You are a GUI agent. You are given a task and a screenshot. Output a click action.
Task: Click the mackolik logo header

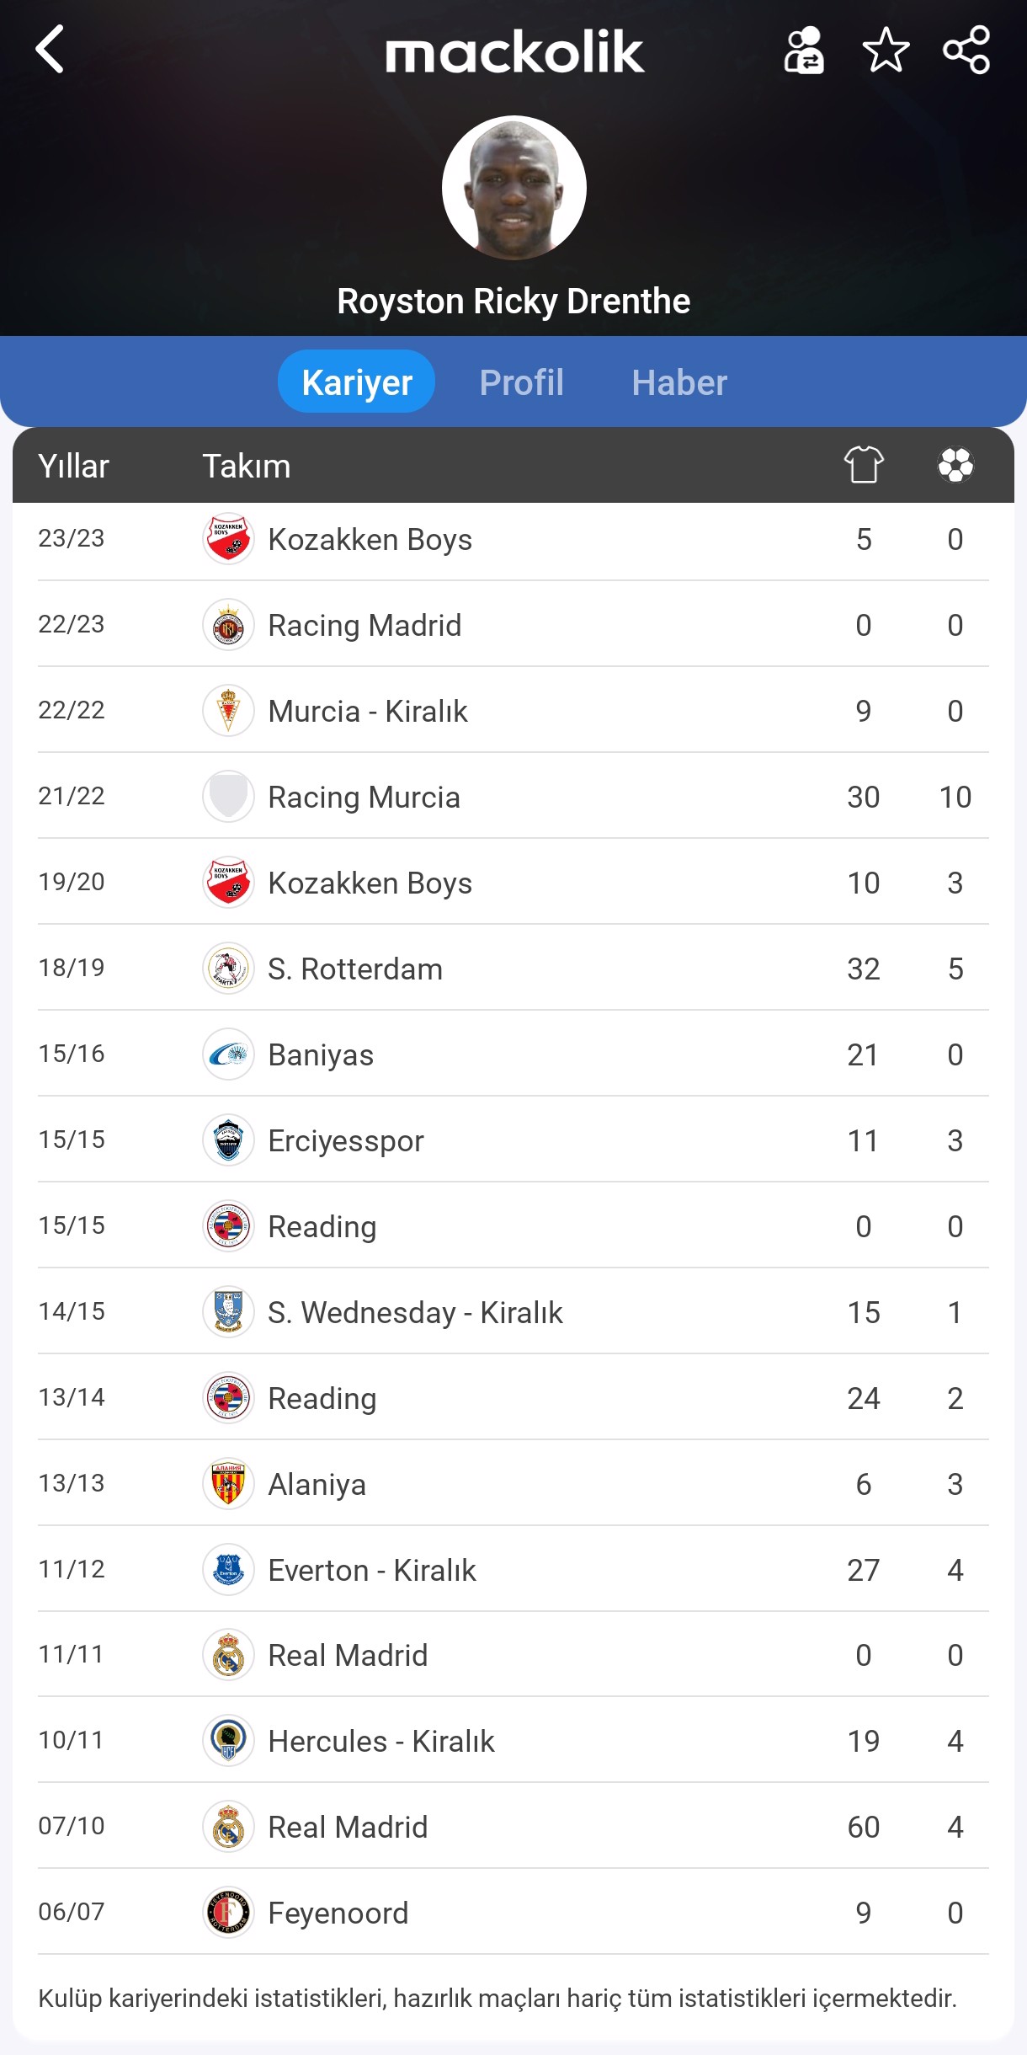(x=514, y=51)
